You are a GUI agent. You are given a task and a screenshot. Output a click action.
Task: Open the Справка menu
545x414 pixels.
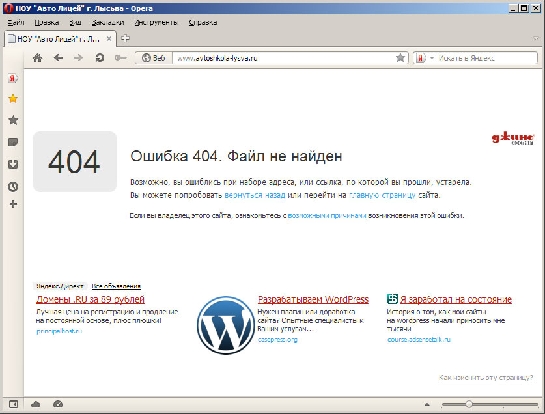pyautogui.click(x=203, y=22)
